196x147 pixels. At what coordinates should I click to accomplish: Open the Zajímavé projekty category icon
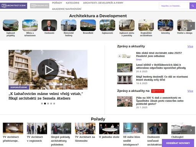11,25
